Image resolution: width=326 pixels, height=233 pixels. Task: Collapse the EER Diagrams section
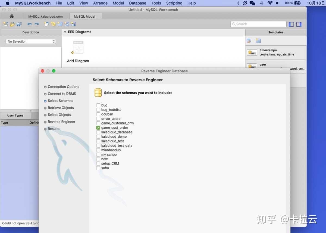point(65,32)
